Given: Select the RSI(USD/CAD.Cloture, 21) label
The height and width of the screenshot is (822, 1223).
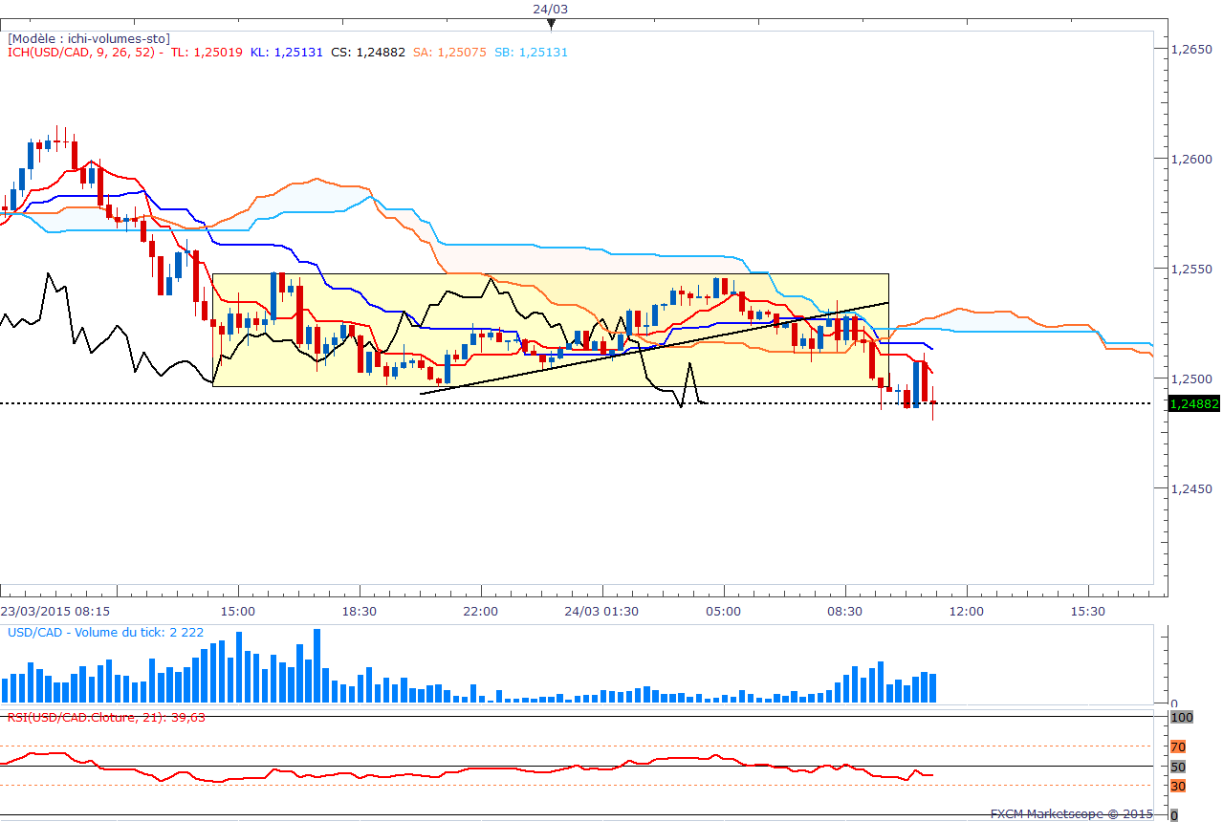Looking at the screenshot, I should click(x=106, y=716).
